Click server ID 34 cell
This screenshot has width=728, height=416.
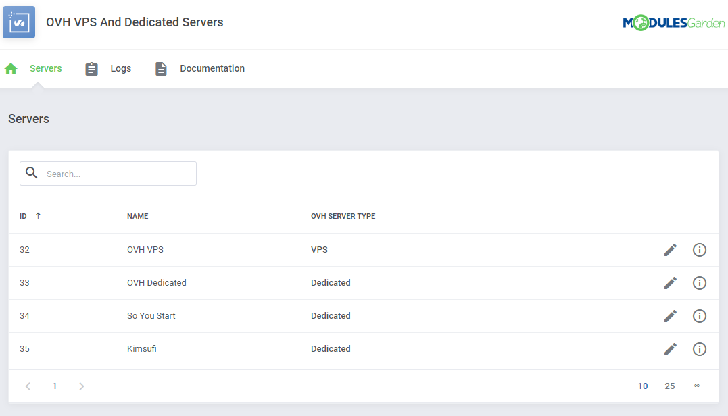(24, 316)
